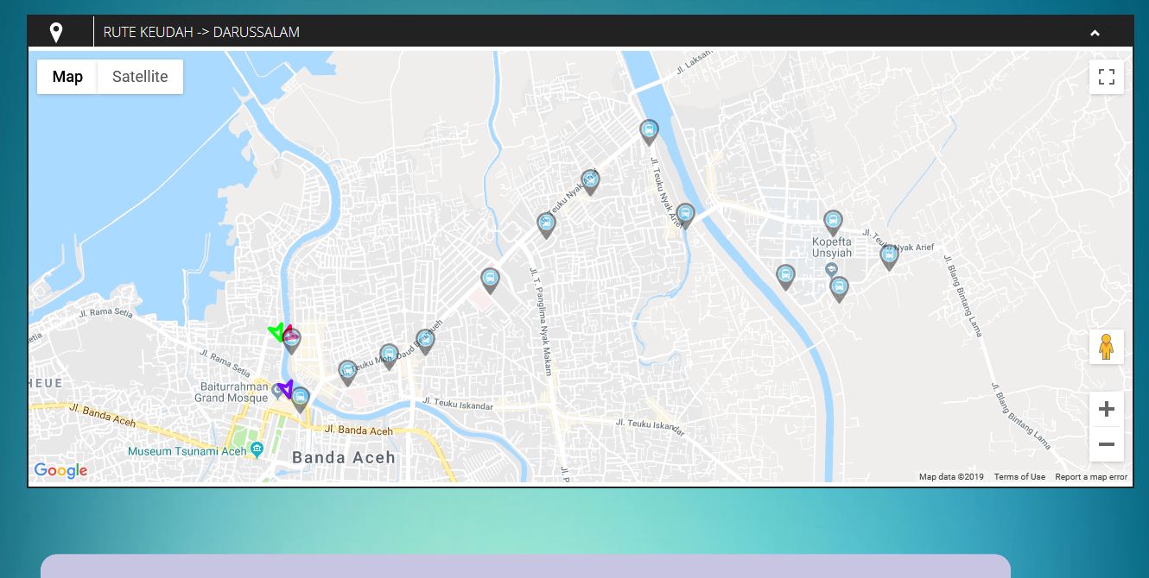Select bus stop beside Baiturrahman Grand Mosque
The width and height of the screenshot is (1149, 578).
coord(301,399)
